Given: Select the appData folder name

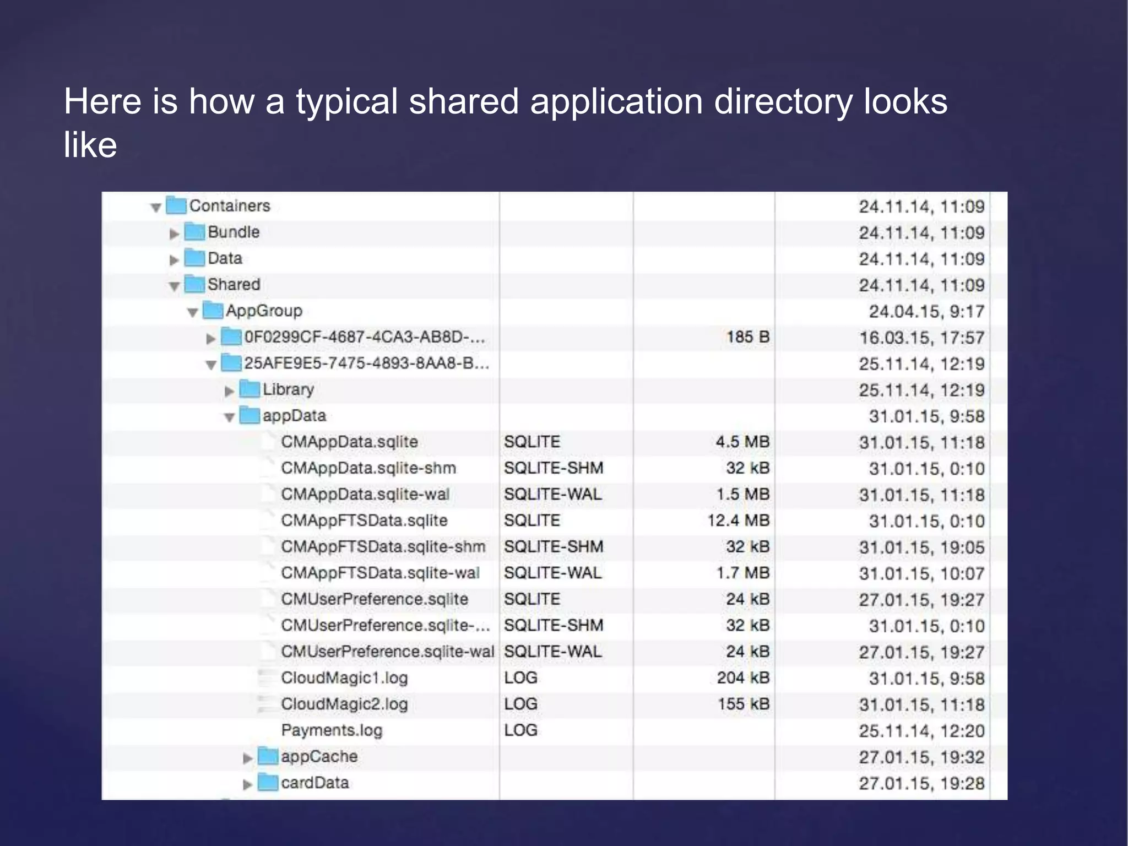Looking at the screenshot, I should [x=294, y=416].
